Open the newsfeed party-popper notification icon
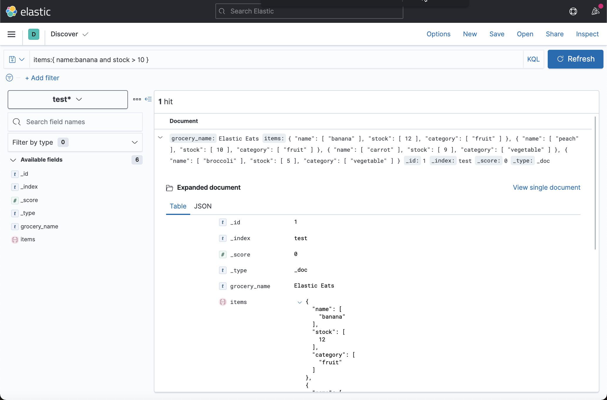The width and height of the screenshot is (607, 400). (x=596, y=11)
